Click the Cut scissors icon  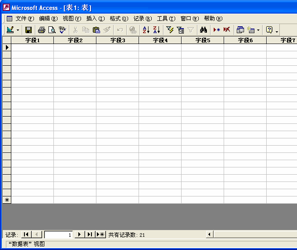point(75,30)
